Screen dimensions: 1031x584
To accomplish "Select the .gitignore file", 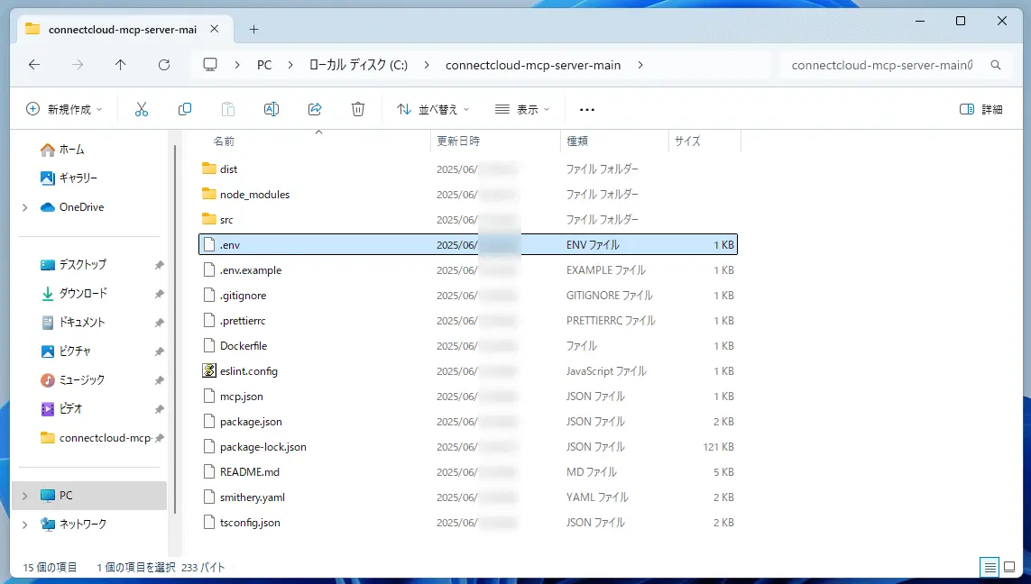I will coord(468,295).
